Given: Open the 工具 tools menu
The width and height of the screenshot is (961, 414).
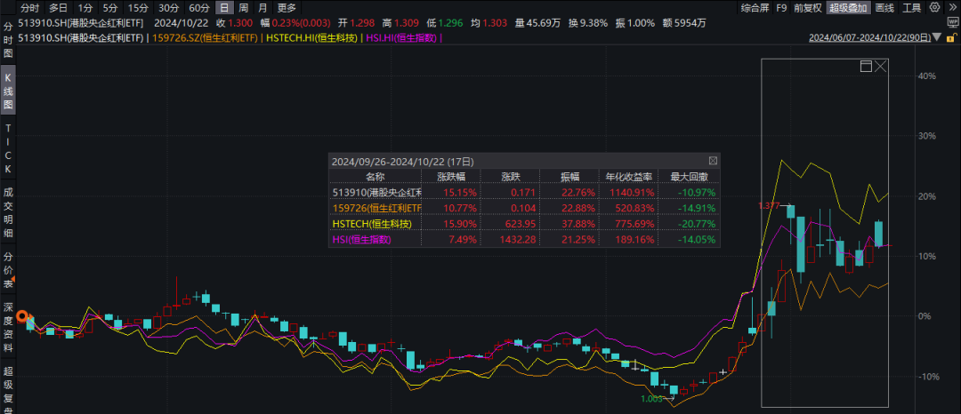Looking at the screenshot, I should click(x=912, y=8).
